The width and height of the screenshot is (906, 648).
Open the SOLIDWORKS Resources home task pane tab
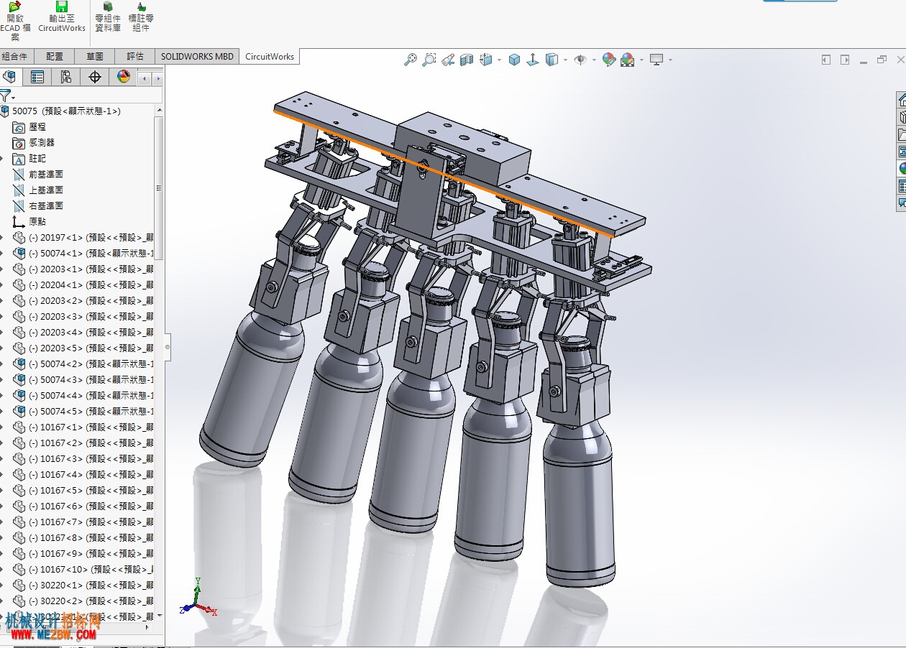pyautogui.click(x=902, y=99)
